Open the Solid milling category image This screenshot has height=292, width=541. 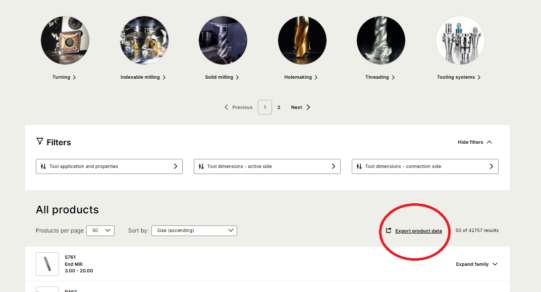pyautogui.click(x=223, y=40)
